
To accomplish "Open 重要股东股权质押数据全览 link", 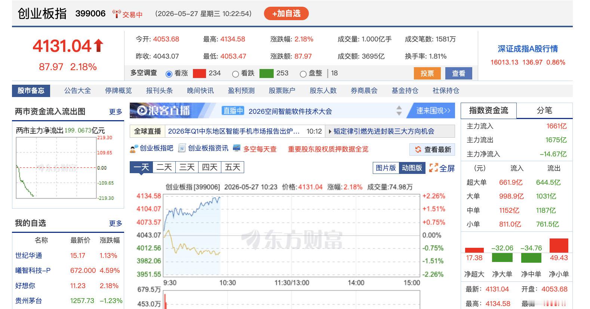I will click(x=328, y=149).
